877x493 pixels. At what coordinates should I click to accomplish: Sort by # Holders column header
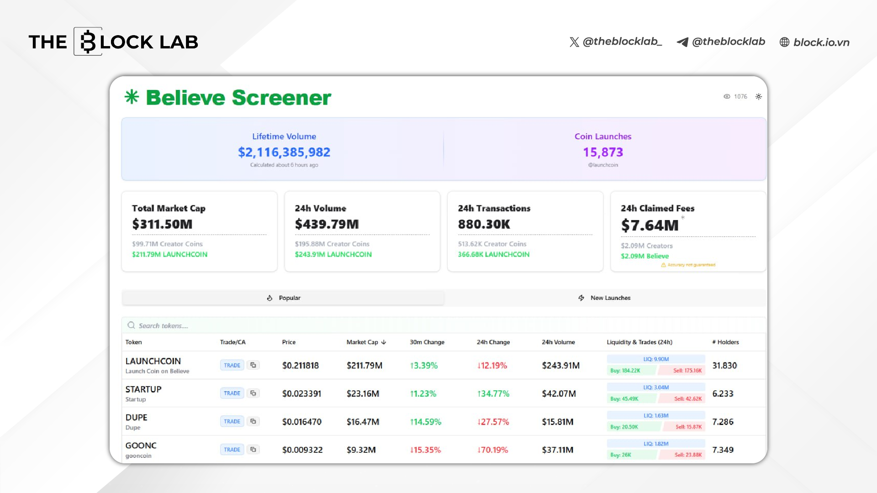click(x=725, y=342)
